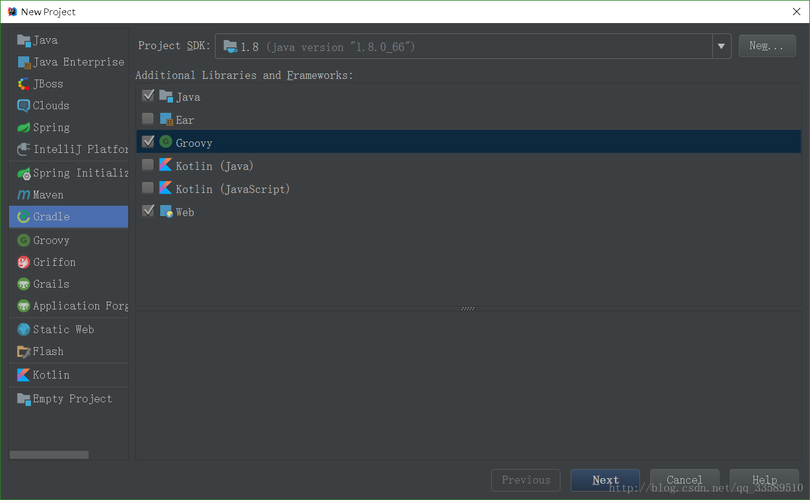This screenshot has width=810, height=500.
Task: Click the Gradle icon in sidebar
Action: [24, 217]
